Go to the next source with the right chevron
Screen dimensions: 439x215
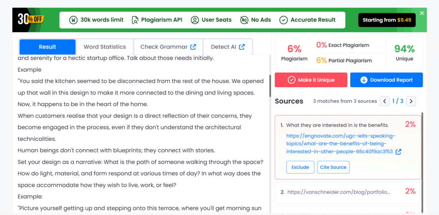(411, 101)
